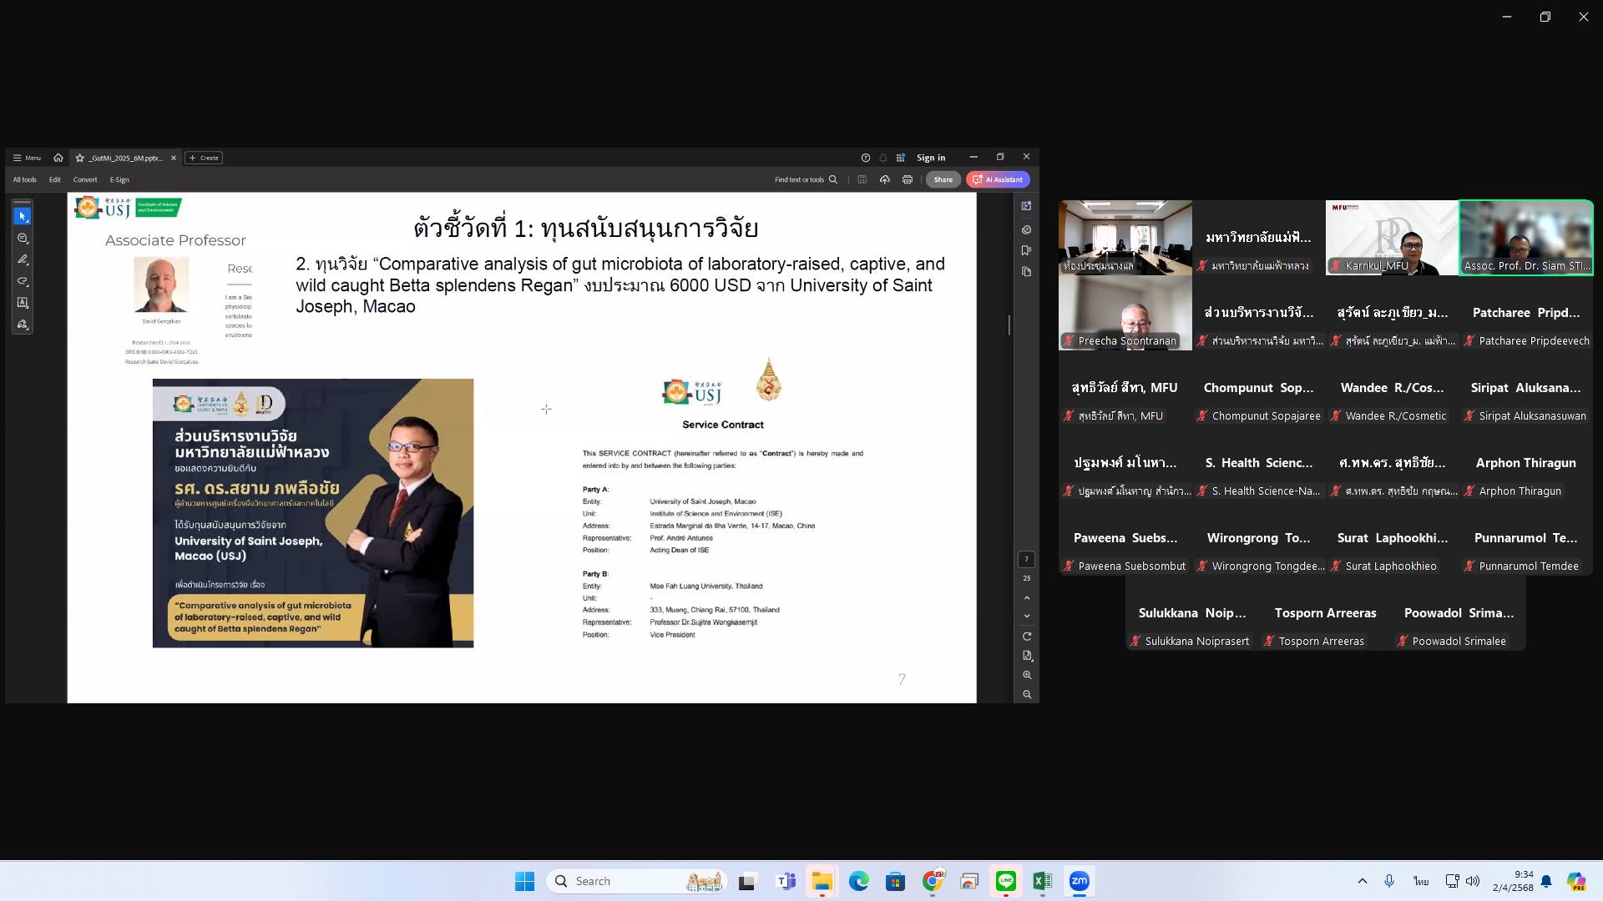The image size is (1603, 901).
Task: Go to next page with down chevron
Action: [x=1027, y=616]
